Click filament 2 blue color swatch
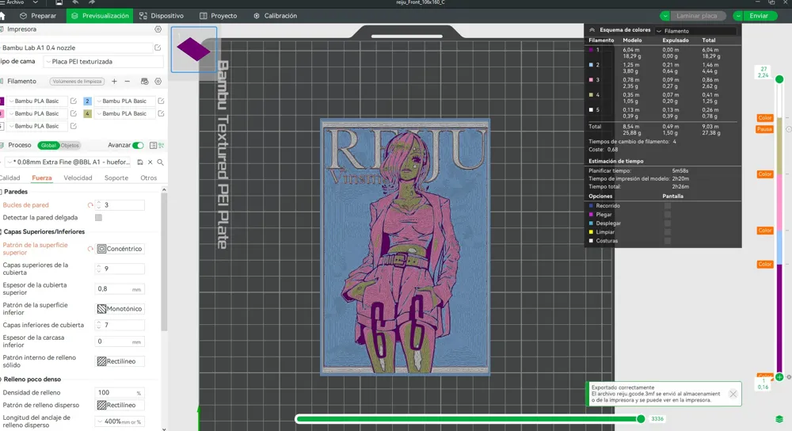 coord(87,101)
